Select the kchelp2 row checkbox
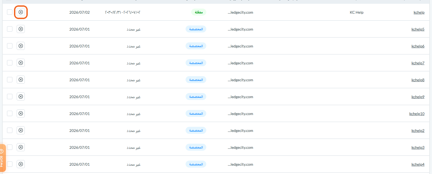 (10, 130)
